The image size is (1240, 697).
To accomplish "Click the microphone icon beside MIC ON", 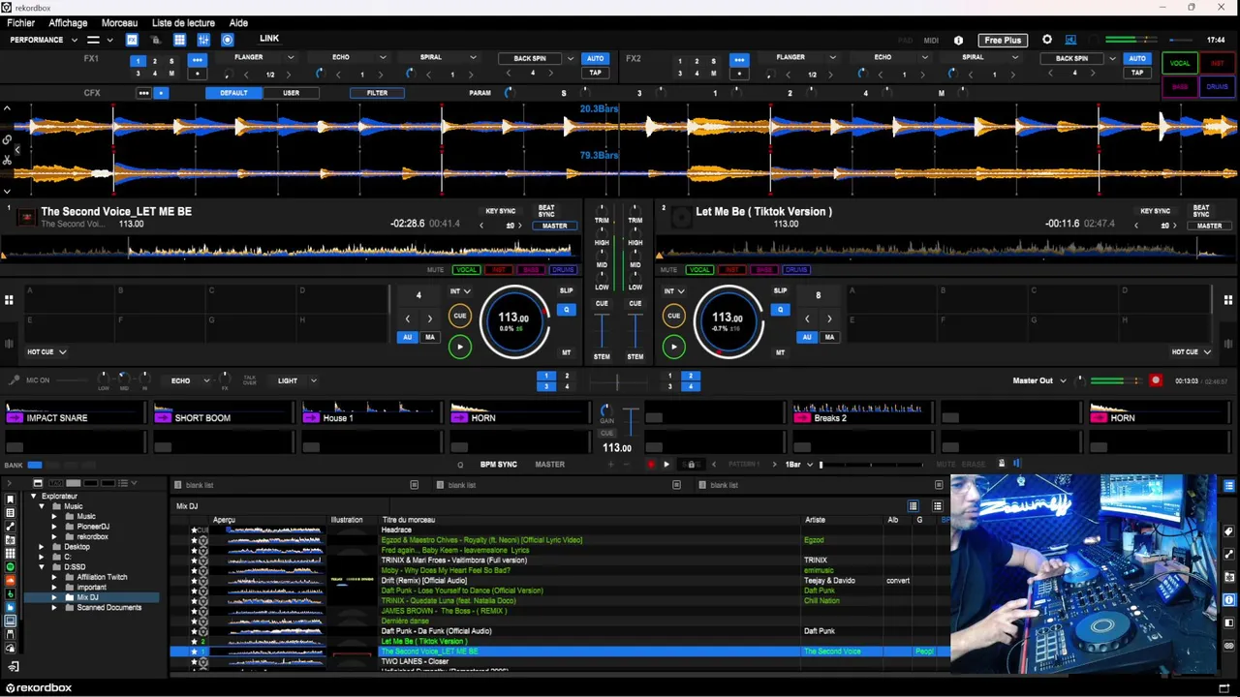I will point(14,380).
